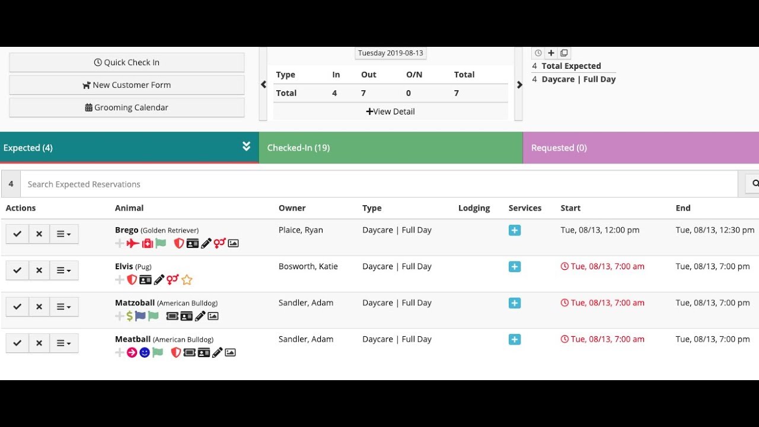The height and width of the screenshot is (427, 759).
Task: Switch to the Checked-In (19) tab
Action: tap(391, 148)
